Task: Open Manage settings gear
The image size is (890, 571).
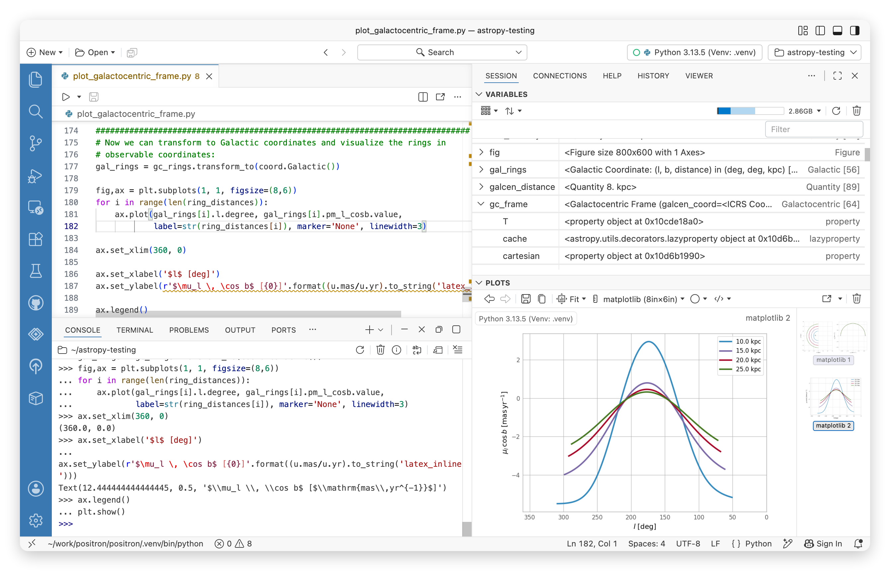Action: point(36,520)
